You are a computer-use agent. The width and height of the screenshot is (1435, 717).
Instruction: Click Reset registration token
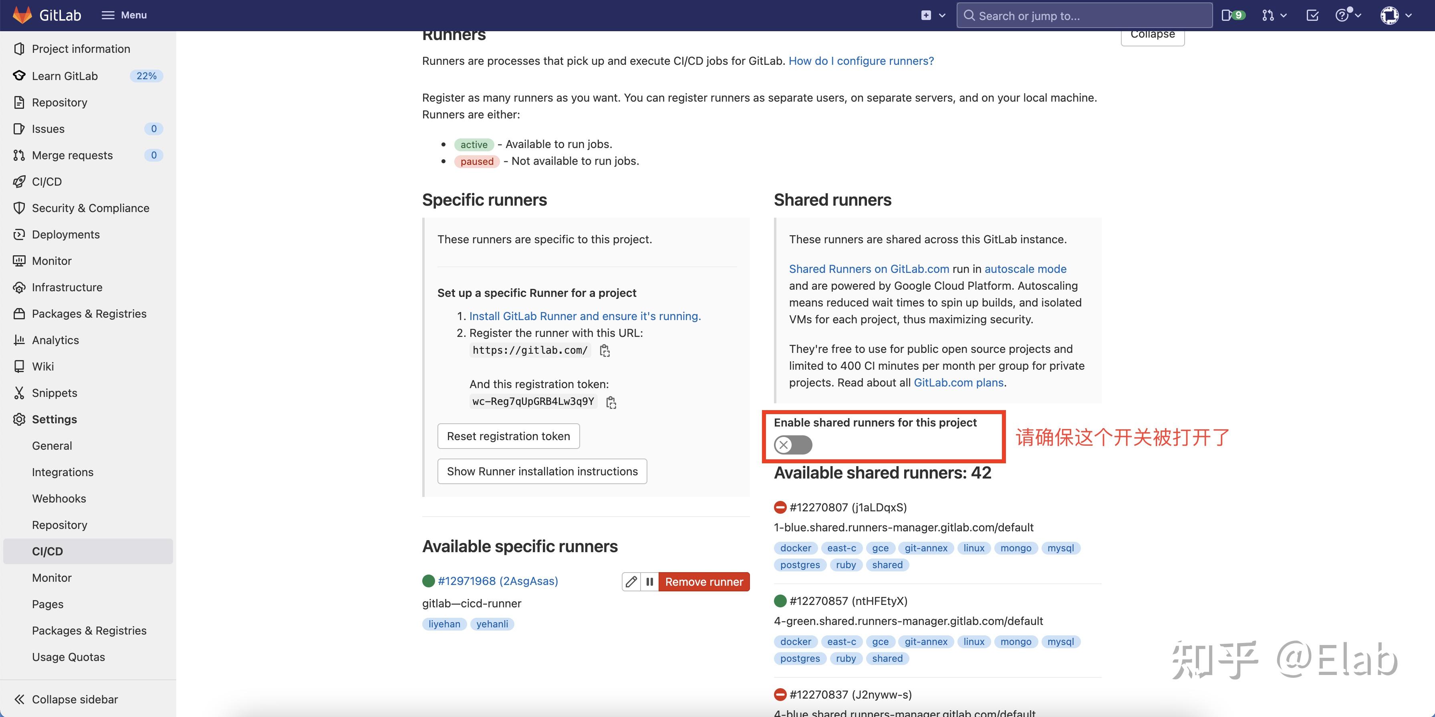click(x=508, y=436)
